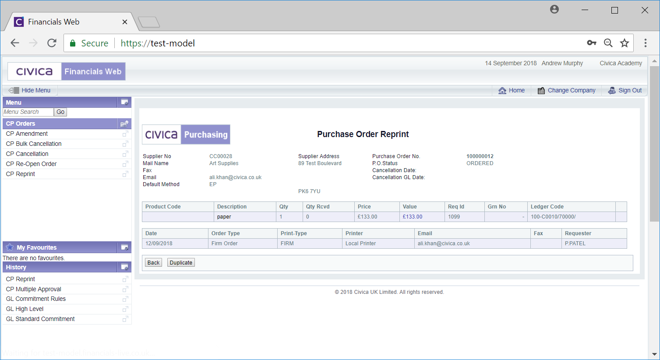Image resolution: width=660 pixels, height=360 pixels.
Task: Click the Sign Out person icon
Action: pyautogui.click(x=612, y=90)
